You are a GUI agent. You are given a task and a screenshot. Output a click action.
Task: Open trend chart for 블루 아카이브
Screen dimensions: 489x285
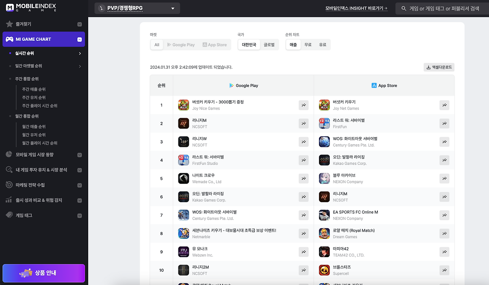(x=444, y=179)
